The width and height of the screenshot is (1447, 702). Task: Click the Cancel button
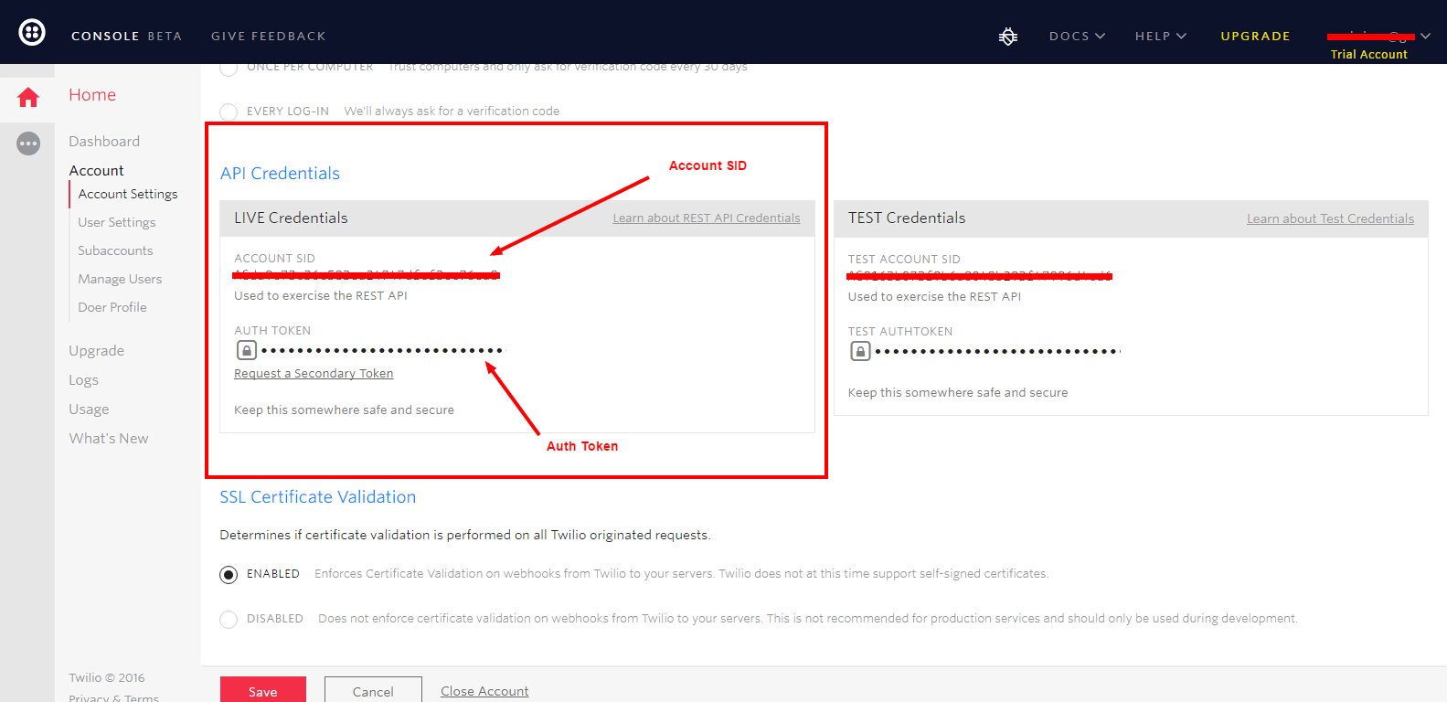click(373, 691)
